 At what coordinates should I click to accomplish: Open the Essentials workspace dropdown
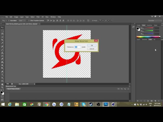[x=155, y=21]
